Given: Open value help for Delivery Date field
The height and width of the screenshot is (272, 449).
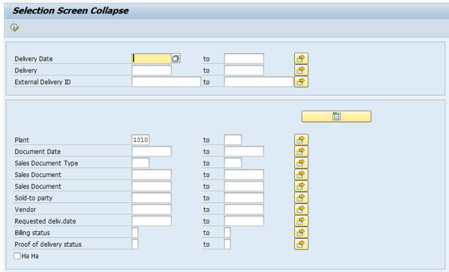Looking at the screenshot, I should [x=176, y=58].
